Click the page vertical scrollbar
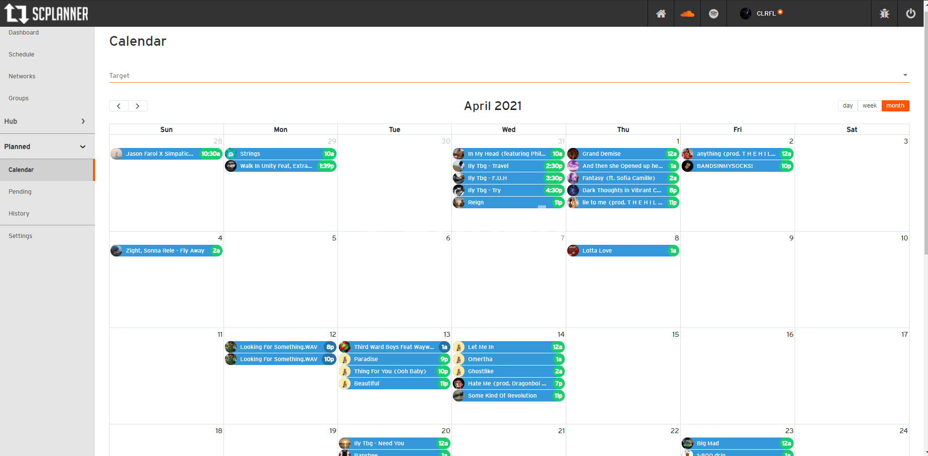The height and width of the screenshot is (456, 928). (x=926, y=146)
